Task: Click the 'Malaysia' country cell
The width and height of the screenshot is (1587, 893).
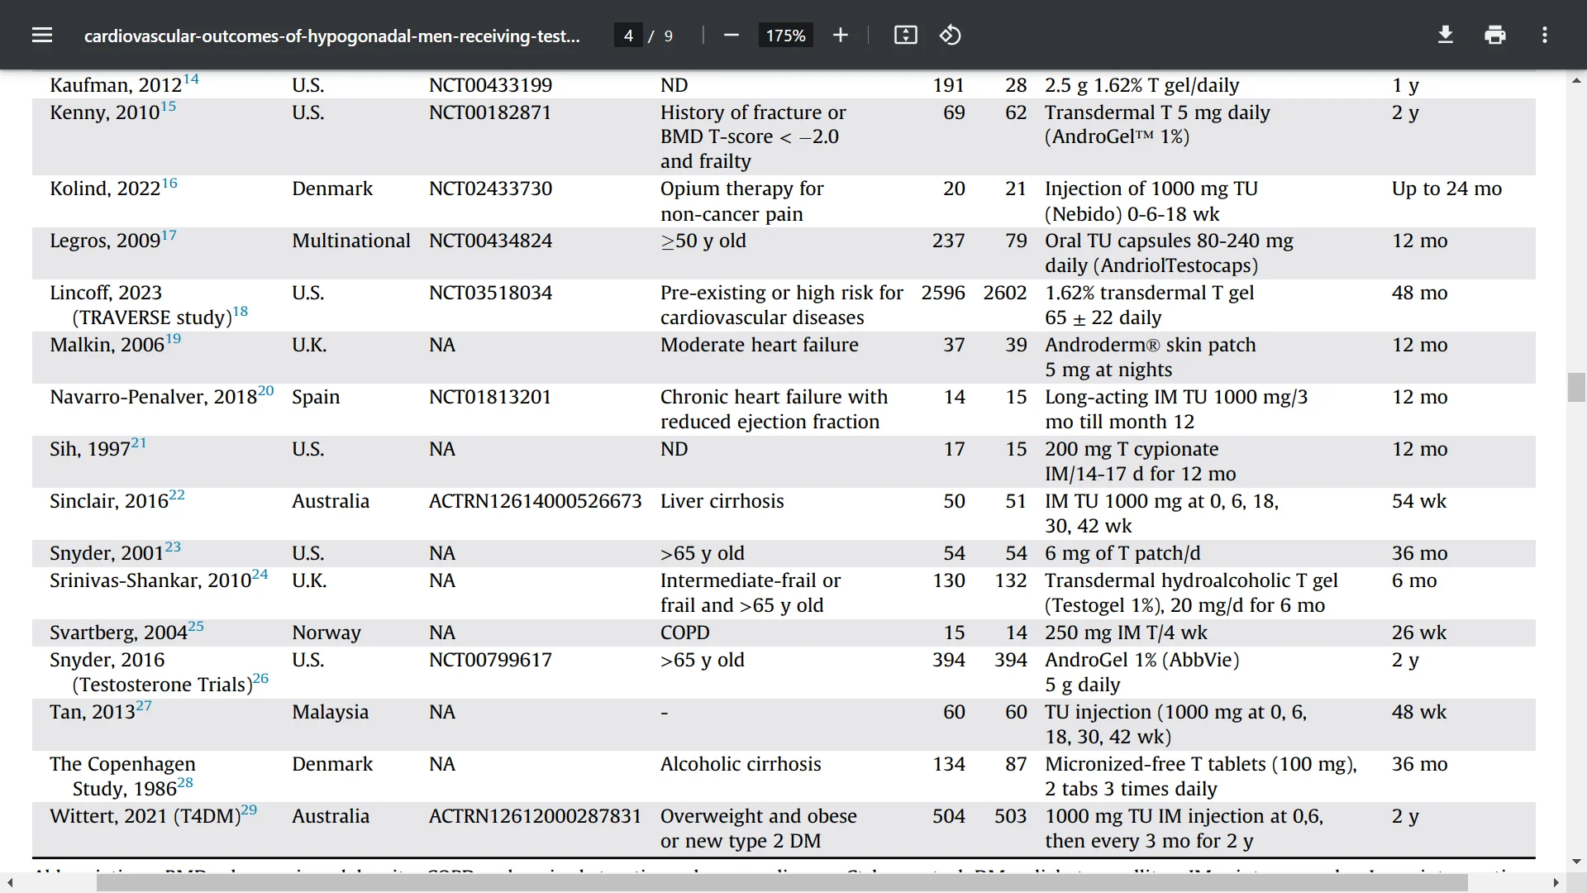Action: point(331,712)
